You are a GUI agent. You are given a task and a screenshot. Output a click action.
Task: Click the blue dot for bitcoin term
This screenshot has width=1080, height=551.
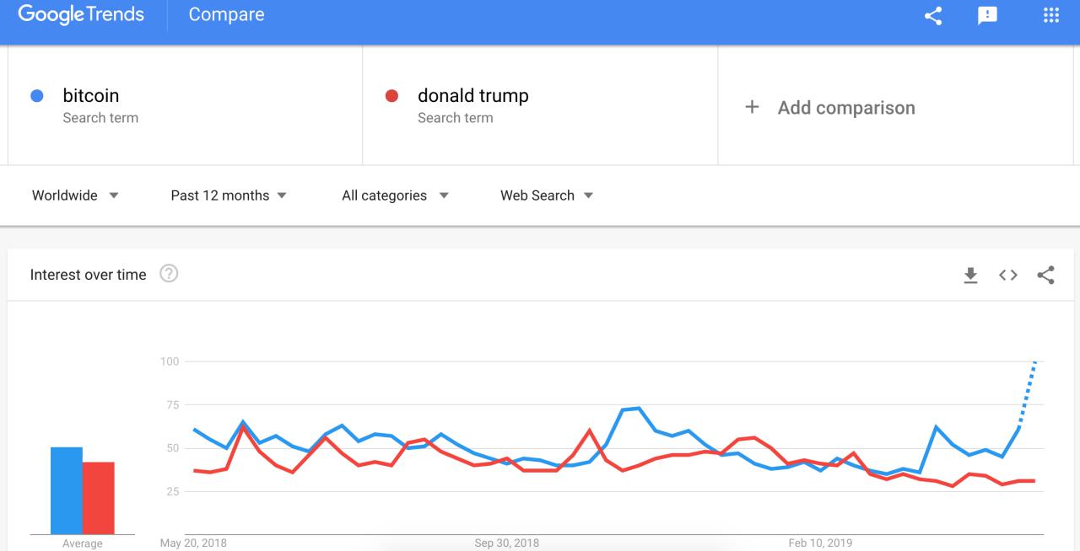point(37,95)
